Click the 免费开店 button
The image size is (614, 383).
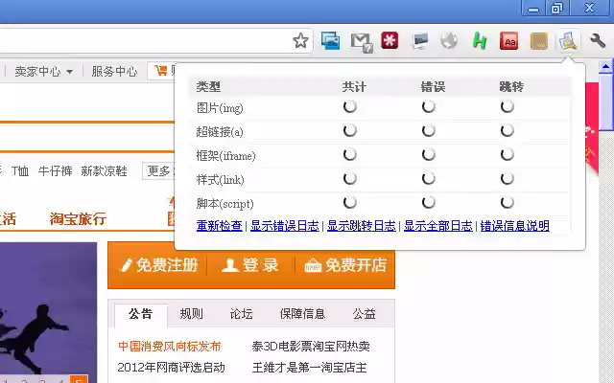click(x=345, y=265)
